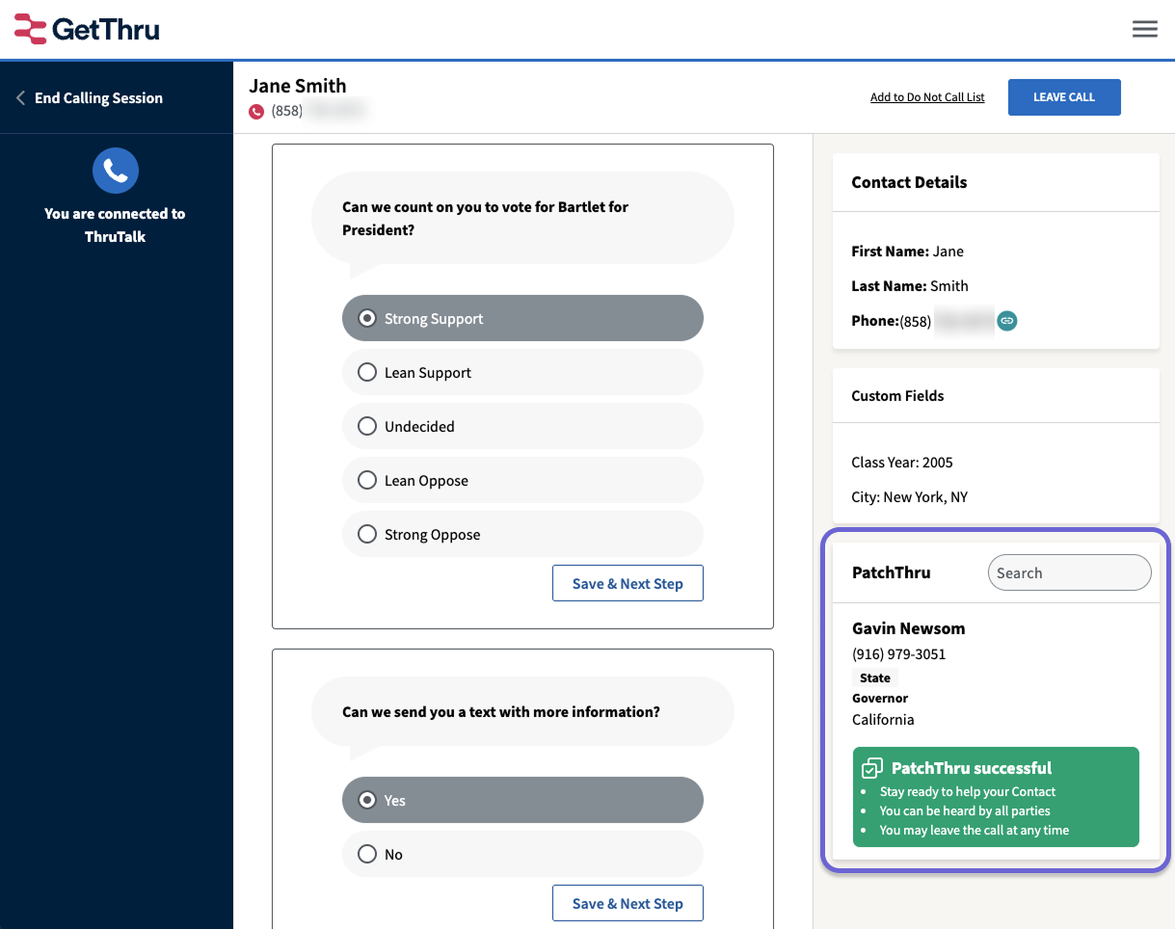The height and width of the screenshot is (929, 1175).
Task: Click the blue phone icon in the sidebar
Action: coord(116,172)
